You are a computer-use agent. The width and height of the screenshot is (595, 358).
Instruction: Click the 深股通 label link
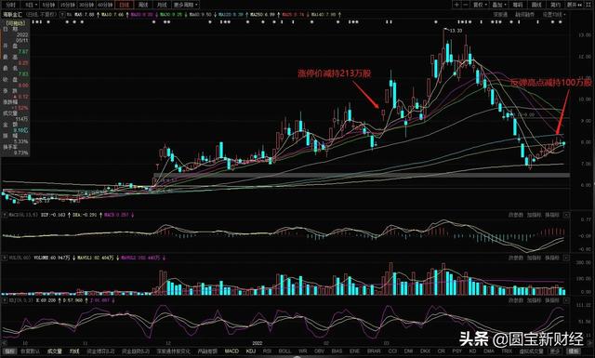(500, 15)
